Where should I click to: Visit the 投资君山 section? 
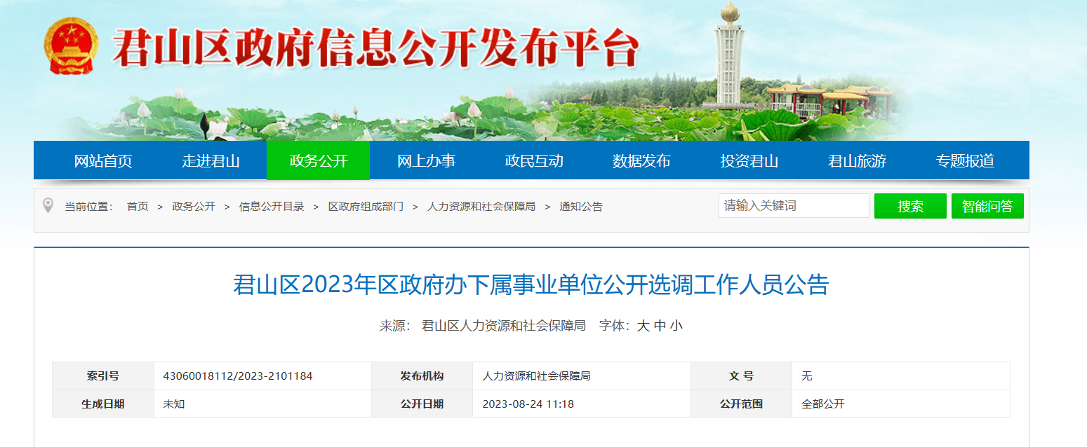click(749, 161)
